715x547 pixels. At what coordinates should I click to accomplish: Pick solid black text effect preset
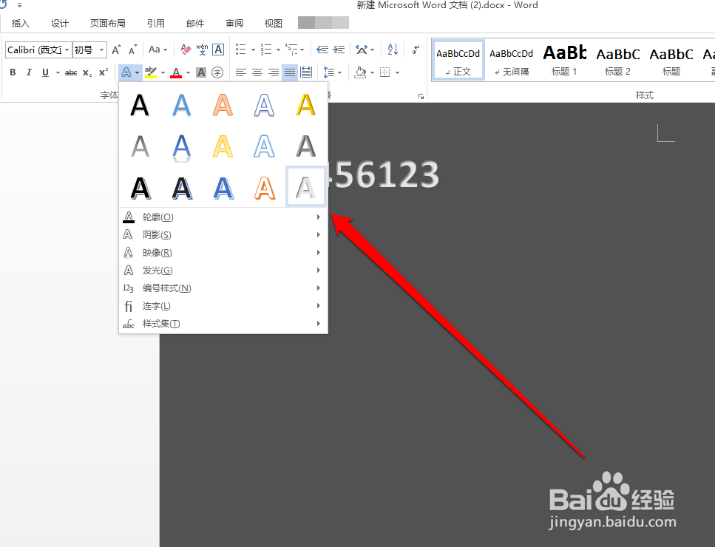[x=140, y=105]
